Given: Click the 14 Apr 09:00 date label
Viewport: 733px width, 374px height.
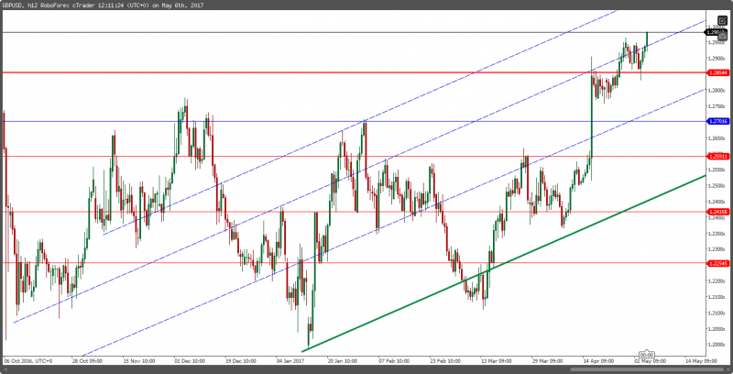Looking at the screenshot, I should [598, 361].
